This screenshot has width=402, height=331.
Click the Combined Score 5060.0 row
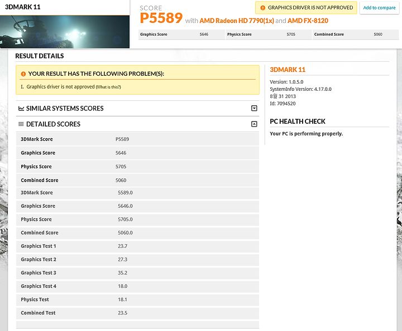pos(137,233)
